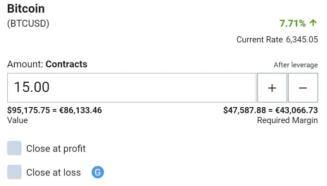Click the Close at loss label
This screenshot has width=327, height=186.
click(54, 172)
